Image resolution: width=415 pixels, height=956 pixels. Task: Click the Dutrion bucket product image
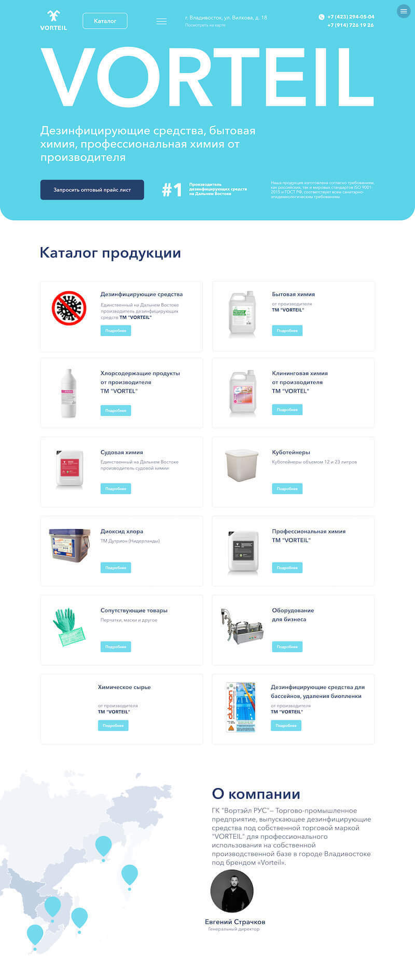[69, 544]
